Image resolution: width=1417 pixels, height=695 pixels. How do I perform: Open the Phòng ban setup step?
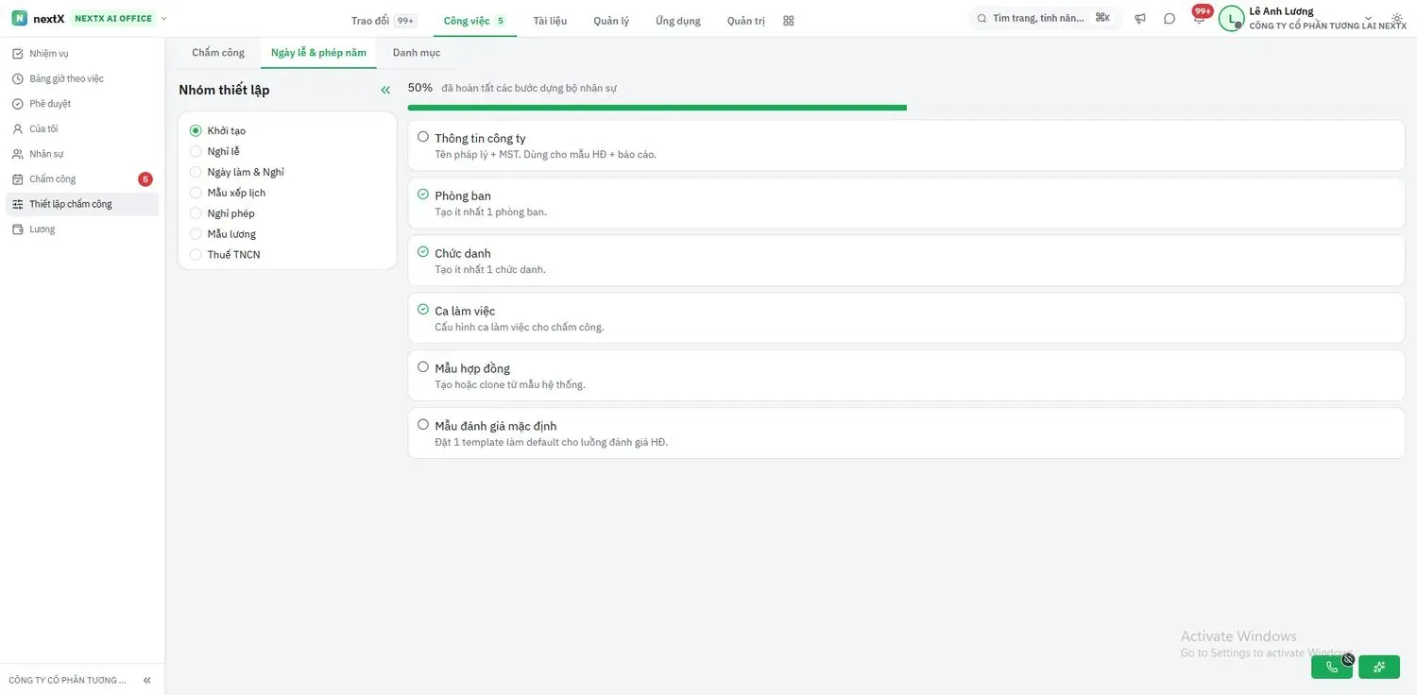coord(907,203)
